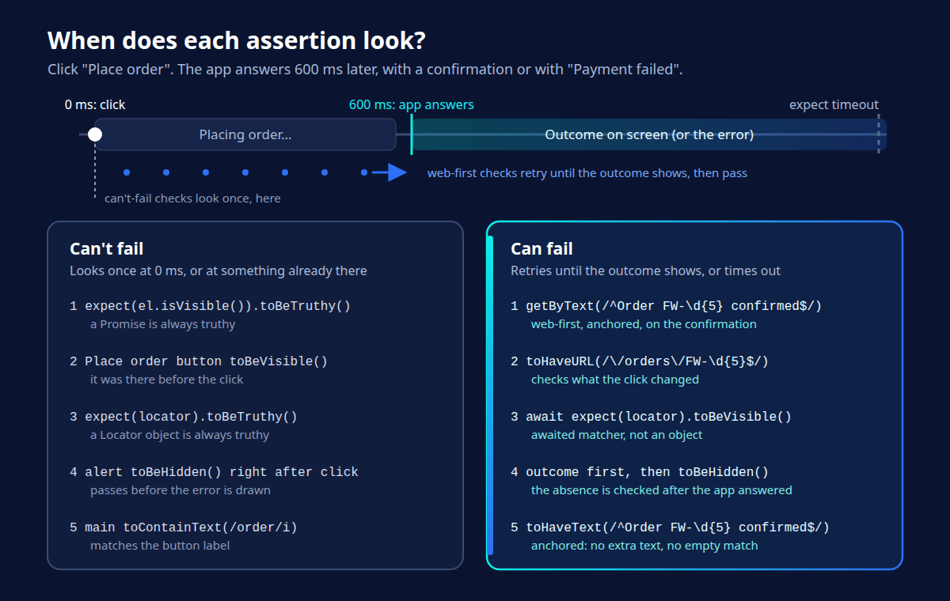
Task: Click code 'main toContainText(/order/i)'
Action: pyautogui.click(x=191, y=527)
